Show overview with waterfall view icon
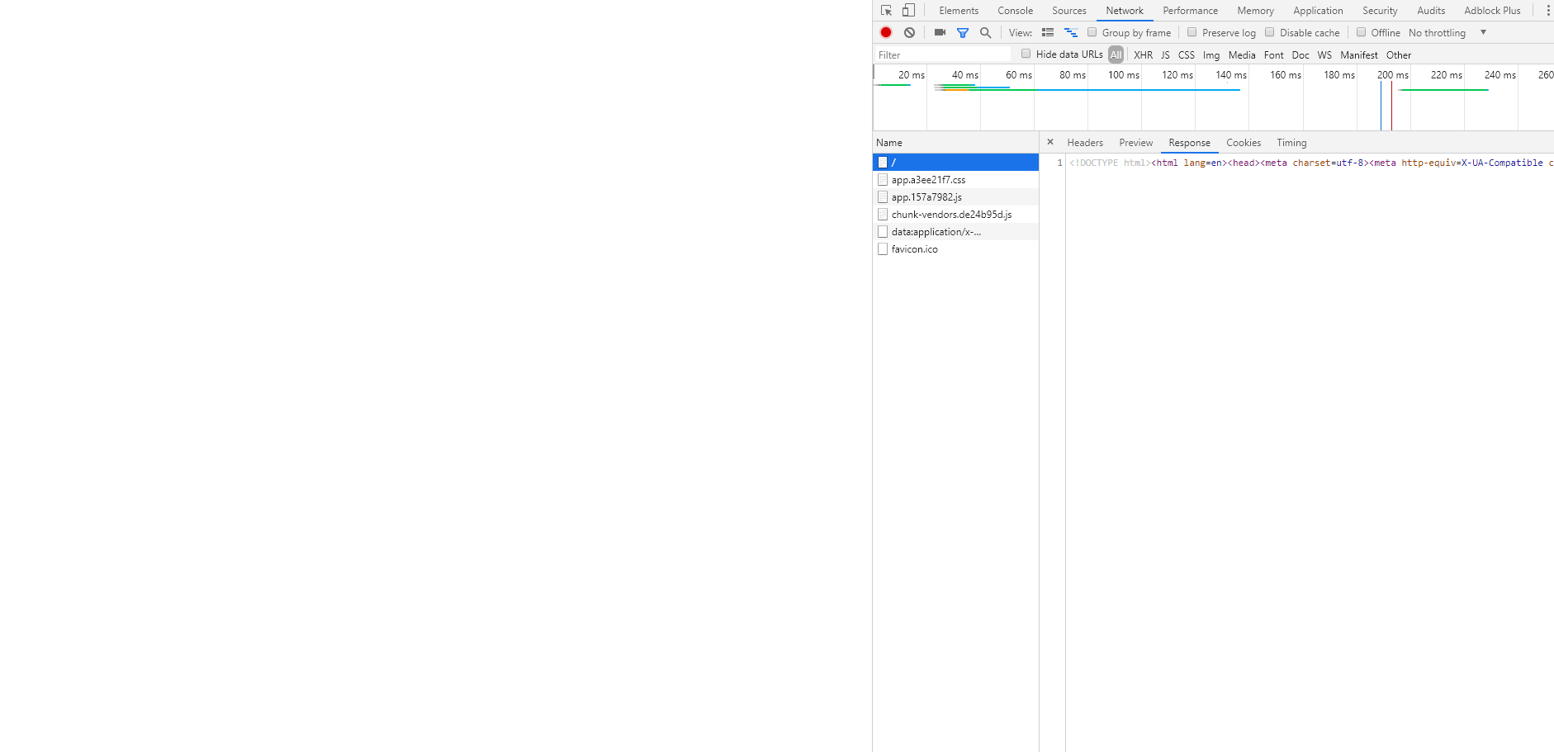 (1071, 32)
